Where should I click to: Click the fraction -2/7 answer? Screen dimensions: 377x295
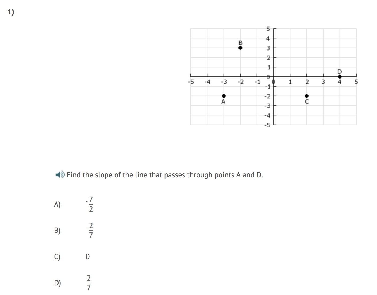[90, 230]
